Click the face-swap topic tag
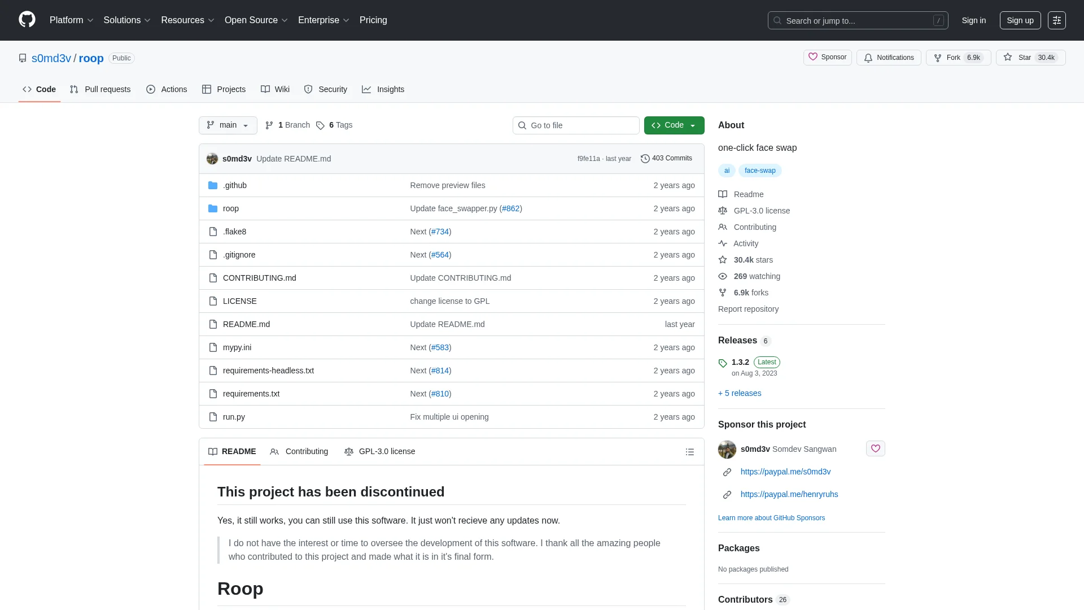This screenshot has height=610, width=1084. click(x=759, y=171)
